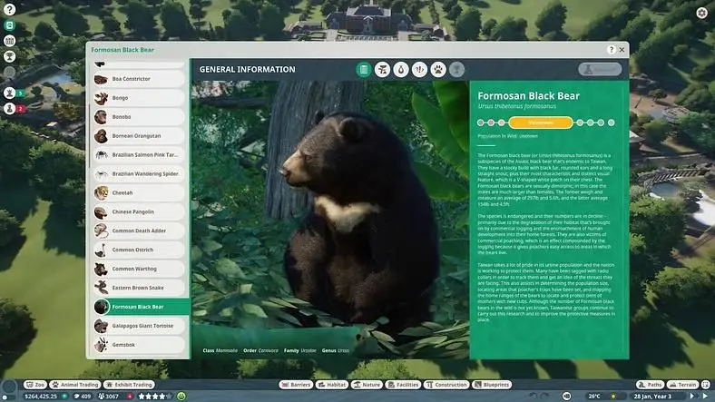Open the Zoopedia window help question mark
715x402 pixels.
pyautogui.click(x=612, y=50)
